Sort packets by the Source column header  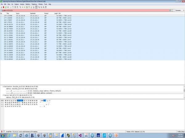[x=18, y=13]
